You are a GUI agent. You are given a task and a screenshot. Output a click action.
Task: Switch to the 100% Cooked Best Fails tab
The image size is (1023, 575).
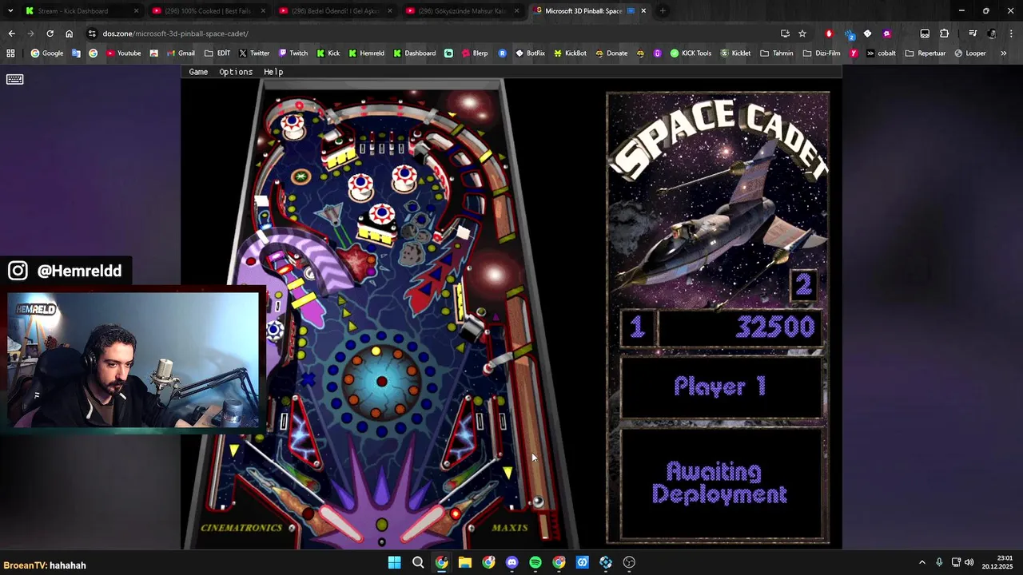click(x=208, y=11)
